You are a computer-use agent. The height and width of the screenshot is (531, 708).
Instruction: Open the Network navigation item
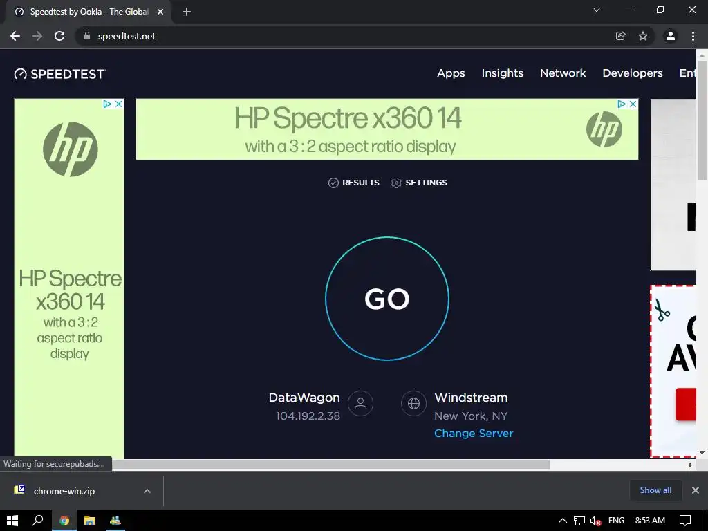tap(563, 73)
